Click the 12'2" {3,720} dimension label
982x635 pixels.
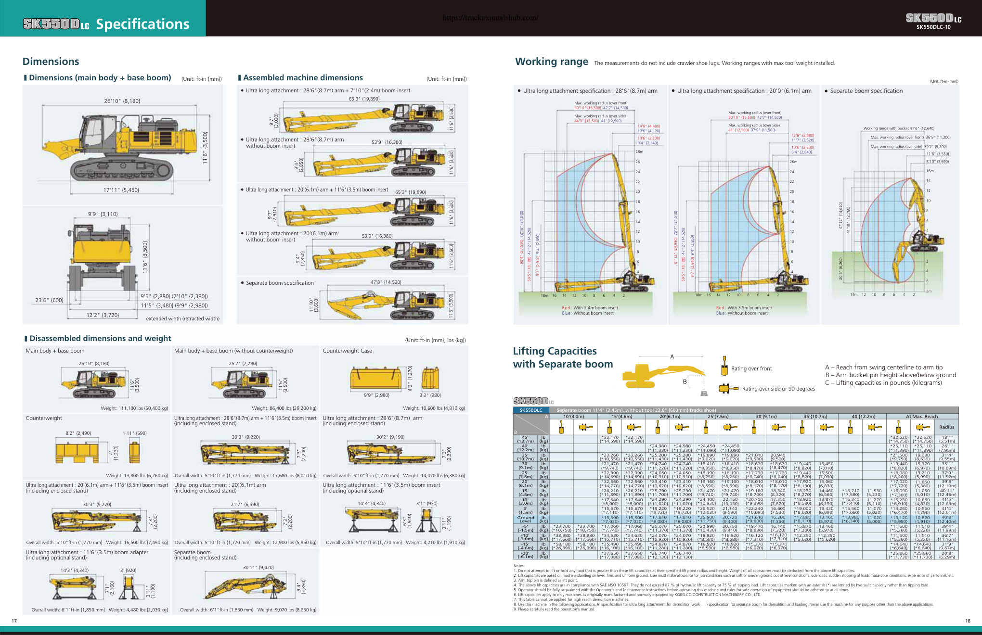click(x=103, y=315)
